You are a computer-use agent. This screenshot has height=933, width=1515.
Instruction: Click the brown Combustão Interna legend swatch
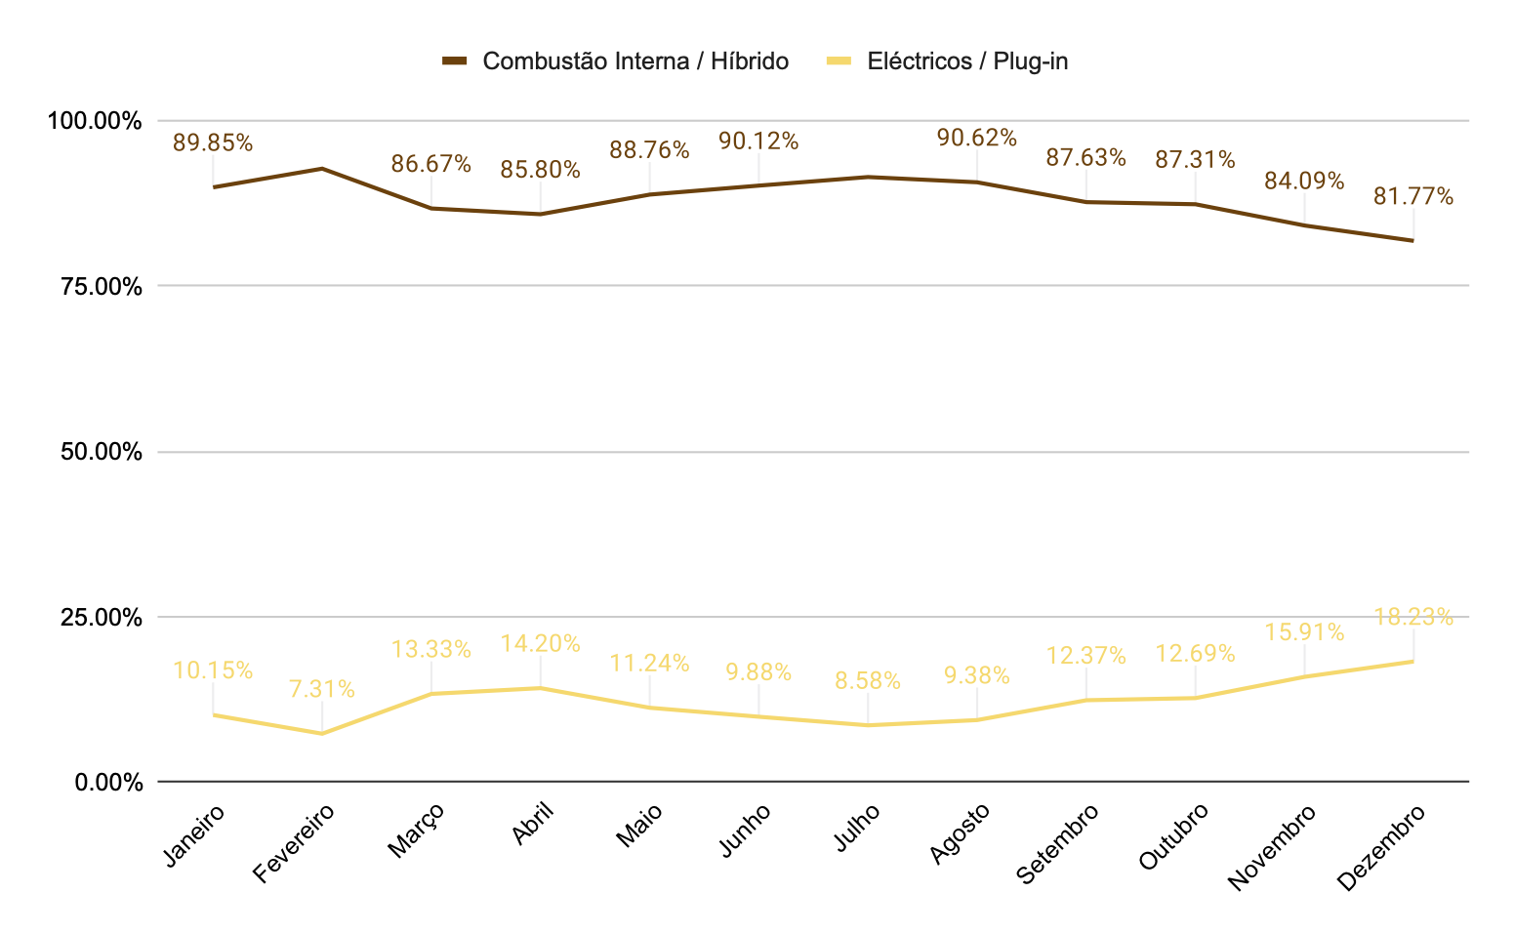[455, 61]
